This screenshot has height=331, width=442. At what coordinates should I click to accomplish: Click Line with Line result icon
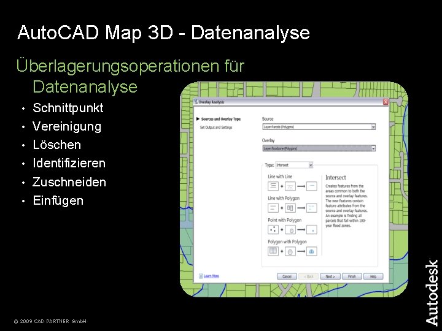tap(311, 186)
